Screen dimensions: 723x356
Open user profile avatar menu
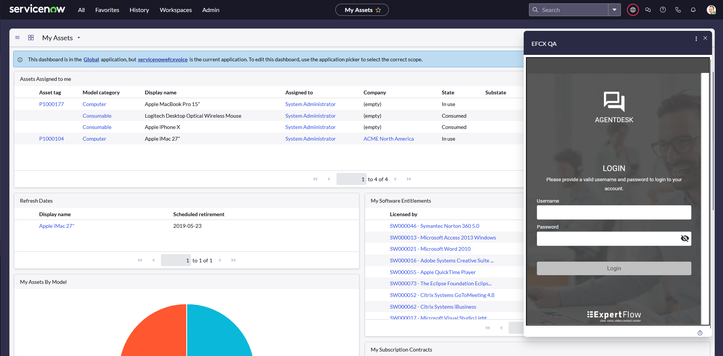(x=711, y=10)
